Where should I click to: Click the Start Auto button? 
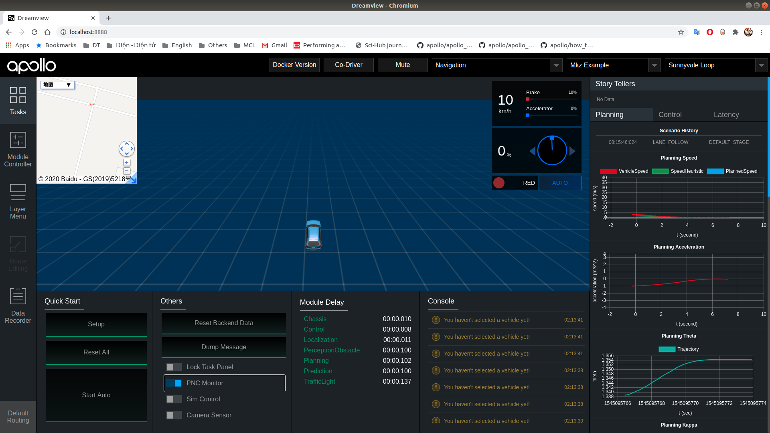(x=96, y=395)
